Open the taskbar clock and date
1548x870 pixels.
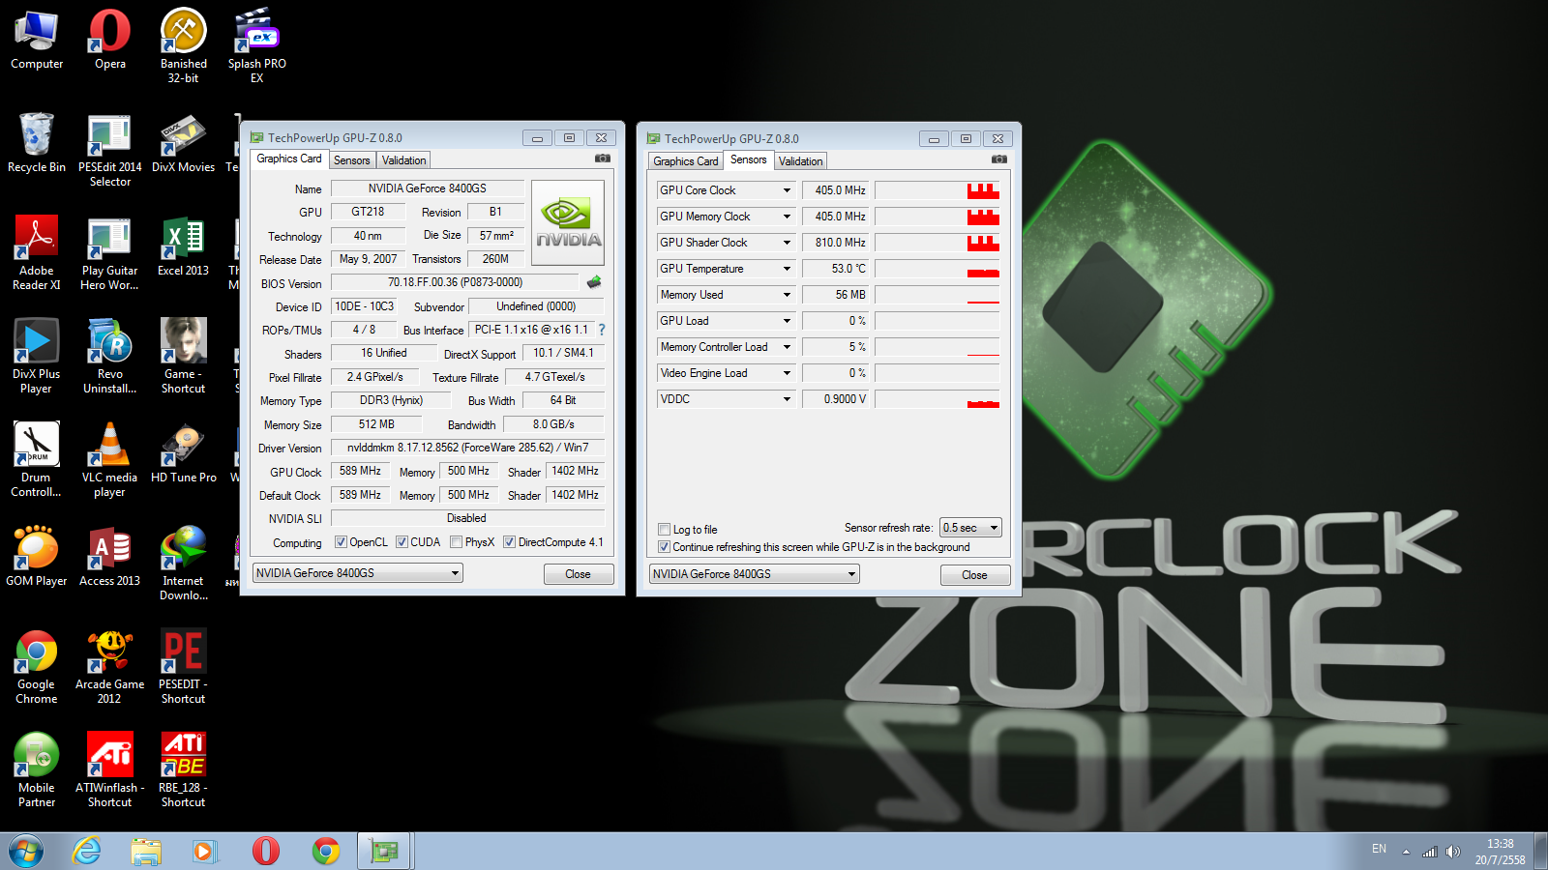click(1500, 852)
